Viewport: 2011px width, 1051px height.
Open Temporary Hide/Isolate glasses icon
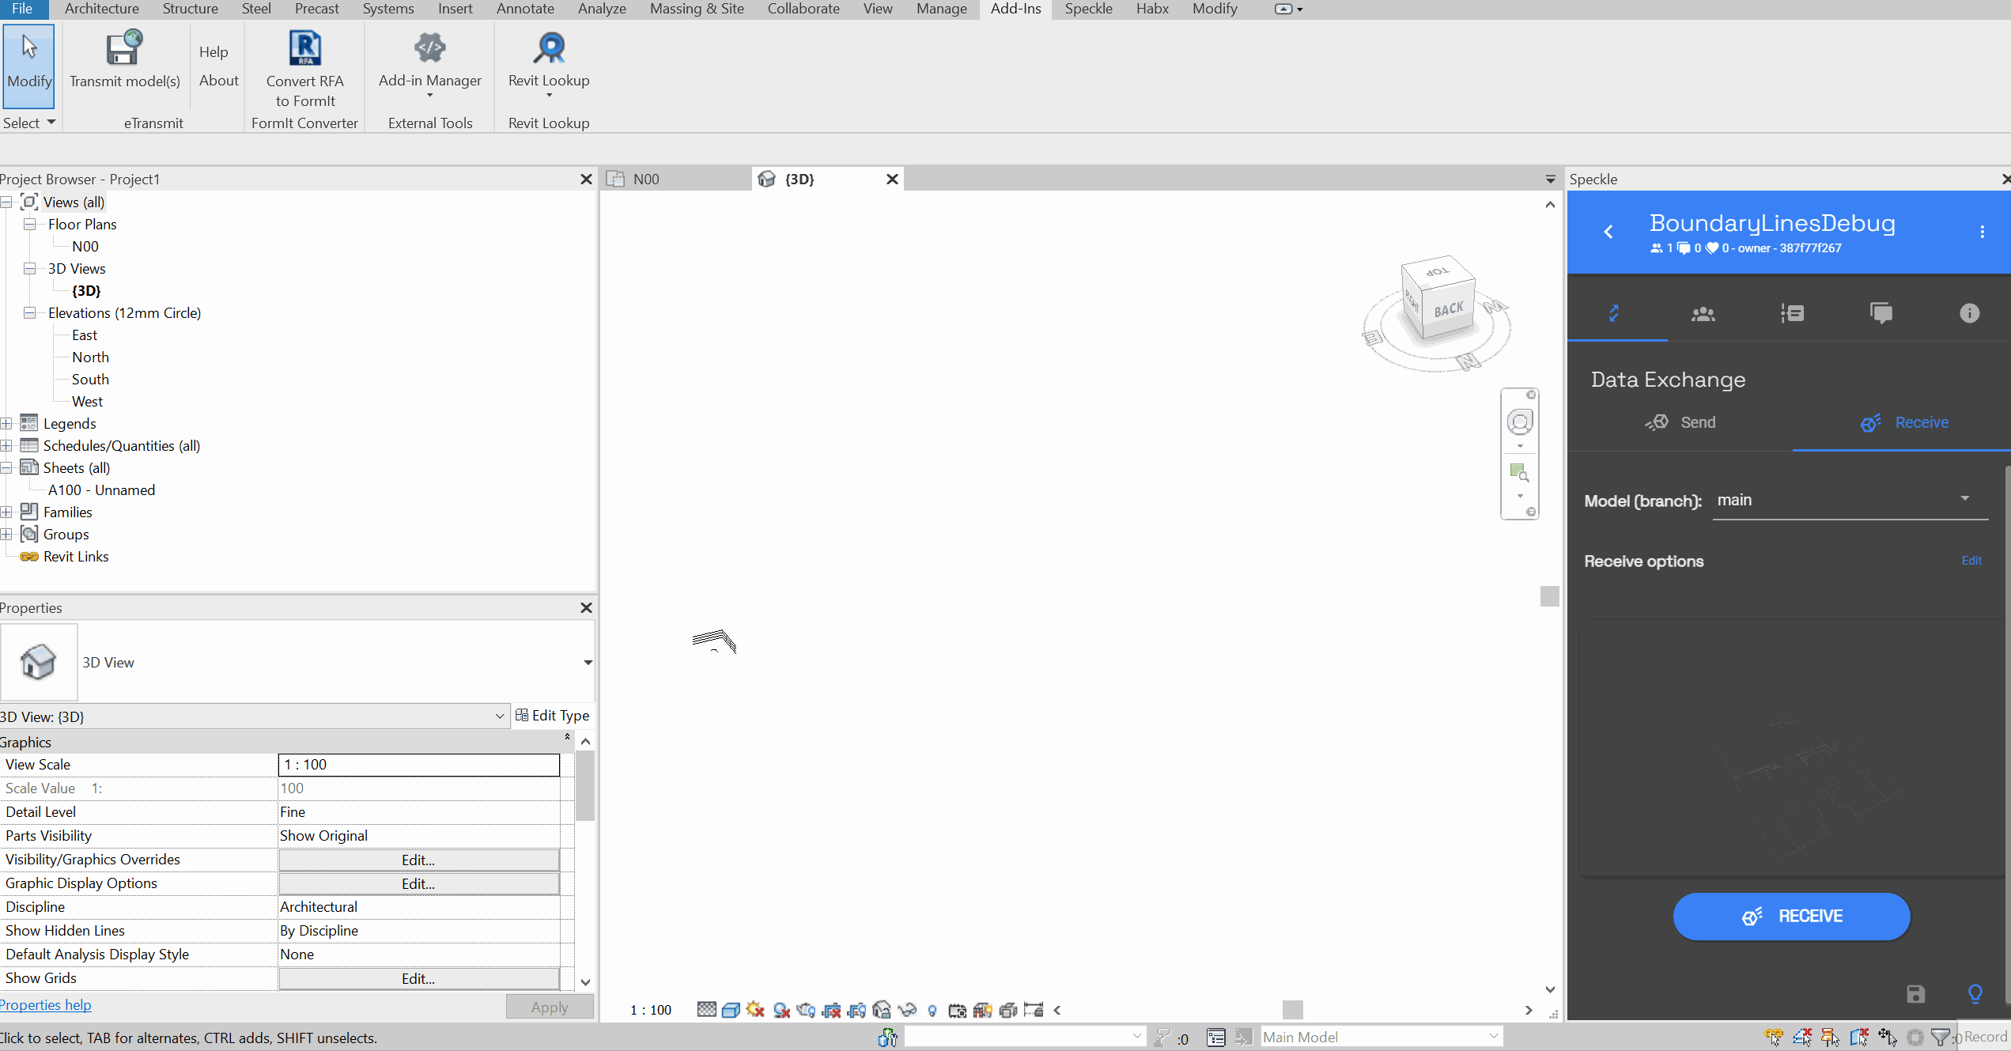coord(906,1010)
